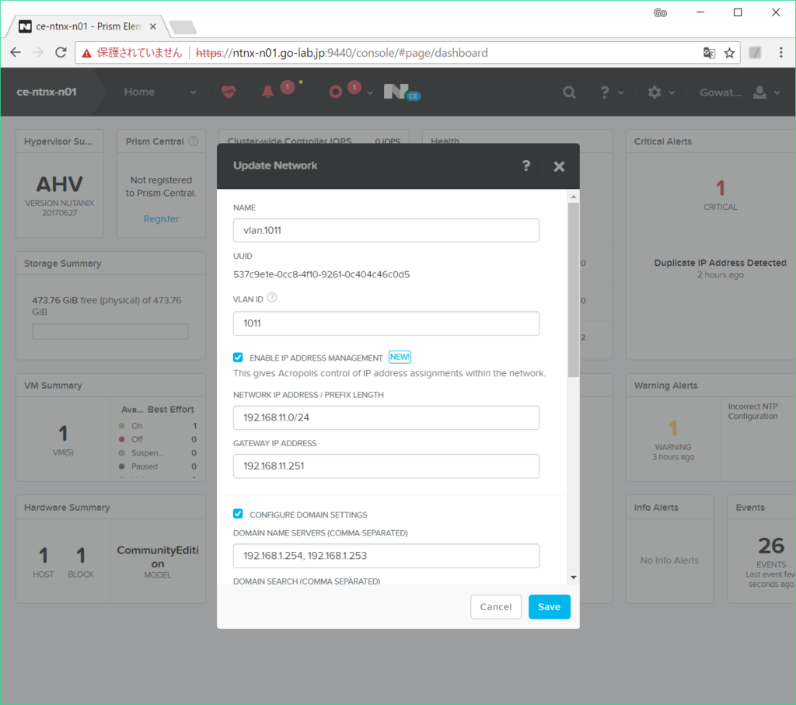Click the Prism Central info icon
The height and width of the screenshot is (705, 796).
pyautogui.click(x=194, y=141)
